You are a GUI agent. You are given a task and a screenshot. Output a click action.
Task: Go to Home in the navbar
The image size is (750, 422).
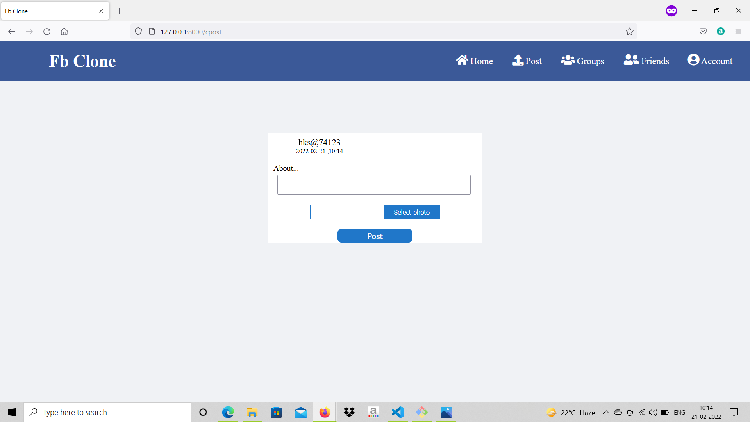pyautogui.click(x=474, y=61)
